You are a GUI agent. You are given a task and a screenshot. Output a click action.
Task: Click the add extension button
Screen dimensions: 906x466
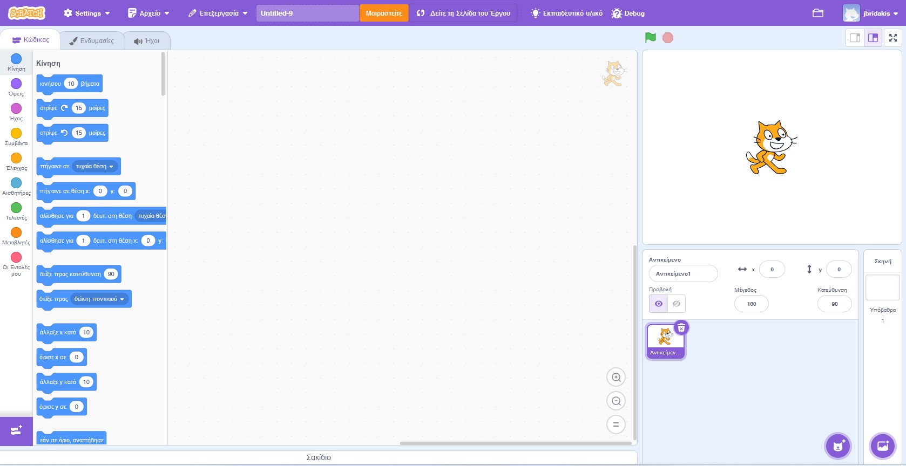16,431
